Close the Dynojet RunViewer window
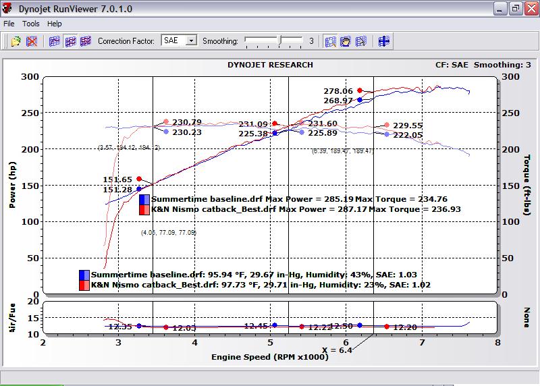Viewport: 540px width, 386px height. 531,9
